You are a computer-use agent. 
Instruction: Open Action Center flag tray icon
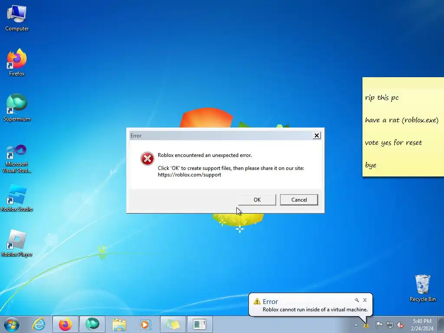(379, 325)
